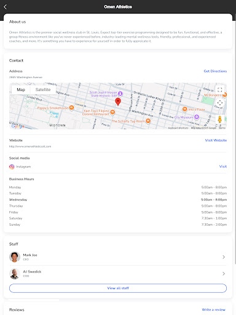Switch map to Satellite view
Viewport: 236px width, 315px height.
click(43, 90)
